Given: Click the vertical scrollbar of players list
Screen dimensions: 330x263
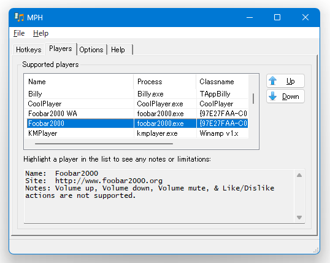Looking at the screenshot, I should pos(253,99).
